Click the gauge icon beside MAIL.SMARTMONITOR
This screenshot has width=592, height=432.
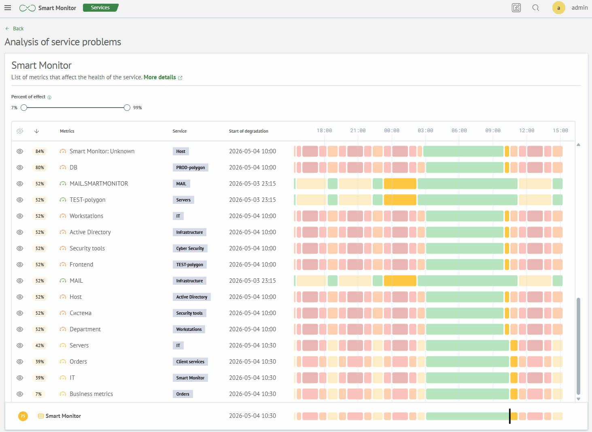tap(63, 184)
